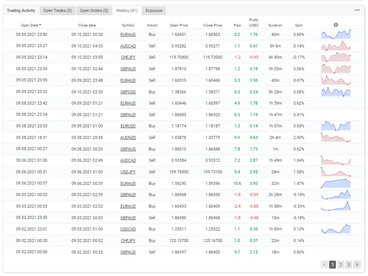Select gain value -0.33%
368x276 pixels.
click(x=299, y=206)
